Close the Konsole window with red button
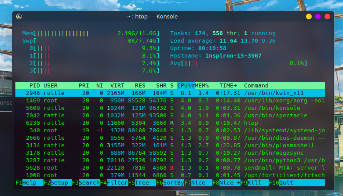The width and height of the screenshot is (343, 196). [x=327, y=17]
